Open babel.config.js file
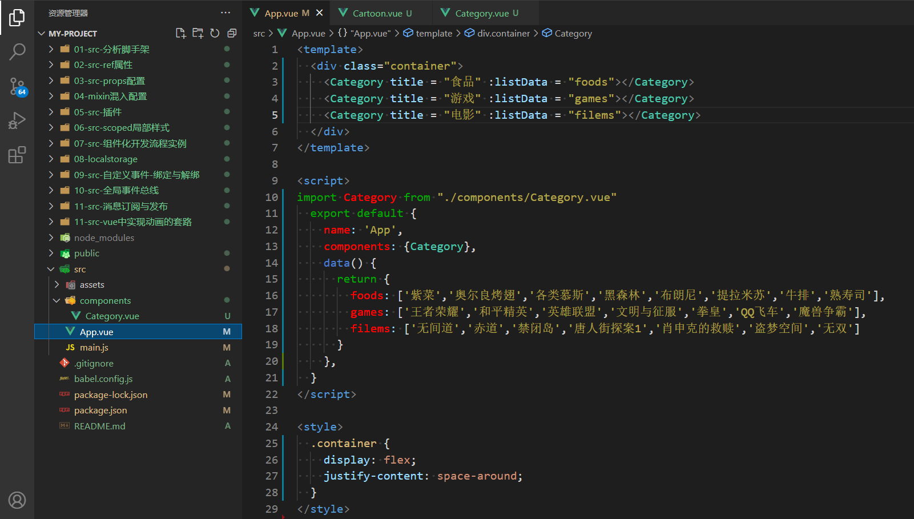Image resolution: width=914 pixels, height=519 pixels. [138, 379]
